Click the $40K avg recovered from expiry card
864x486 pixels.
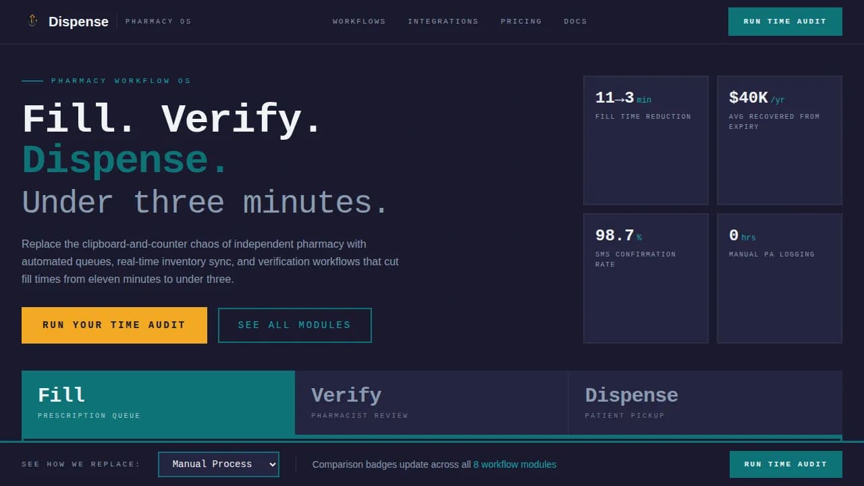[780, 140]
